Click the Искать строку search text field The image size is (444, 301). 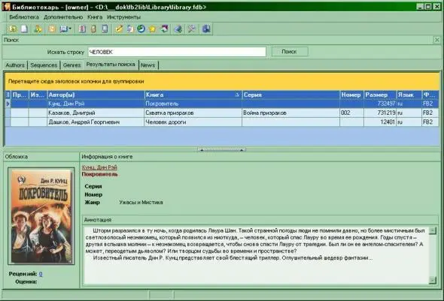click(177, 52)
